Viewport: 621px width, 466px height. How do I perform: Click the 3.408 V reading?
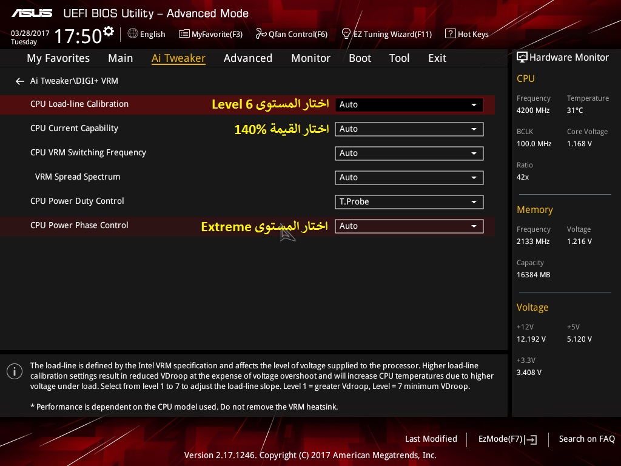pos(529,373)
